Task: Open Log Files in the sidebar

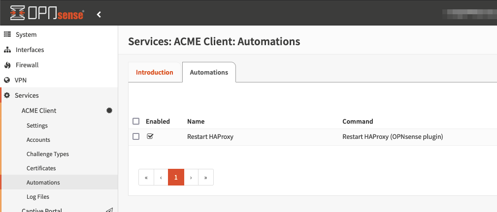Action: coord(38,197)
